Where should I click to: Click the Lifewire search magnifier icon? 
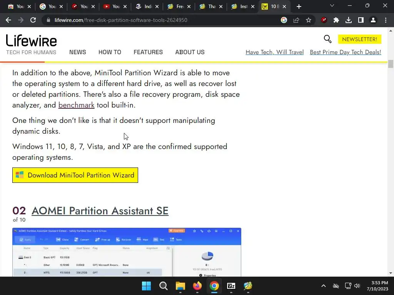click(x=328, y=39)
